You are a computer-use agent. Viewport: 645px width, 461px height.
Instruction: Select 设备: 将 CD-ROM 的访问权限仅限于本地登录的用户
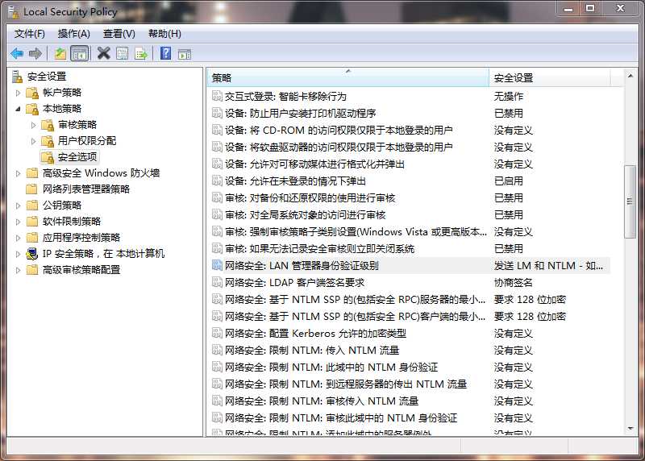[x=339, y=131]
